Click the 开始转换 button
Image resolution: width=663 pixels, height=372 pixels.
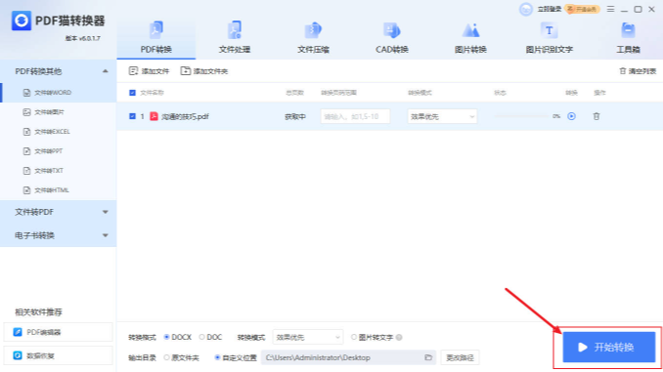coord(609,347)
